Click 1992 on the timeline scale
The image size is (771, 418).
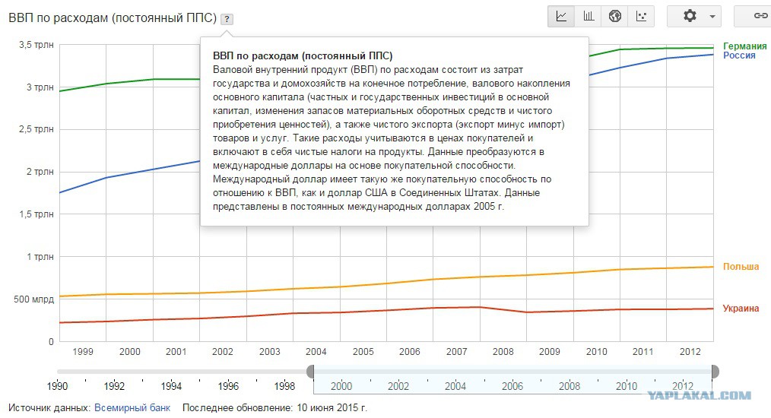(114, 386)
